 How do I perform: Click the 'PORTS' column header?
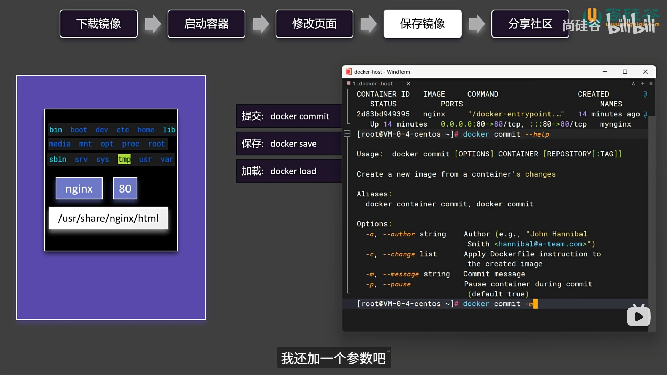pos(452,104)
